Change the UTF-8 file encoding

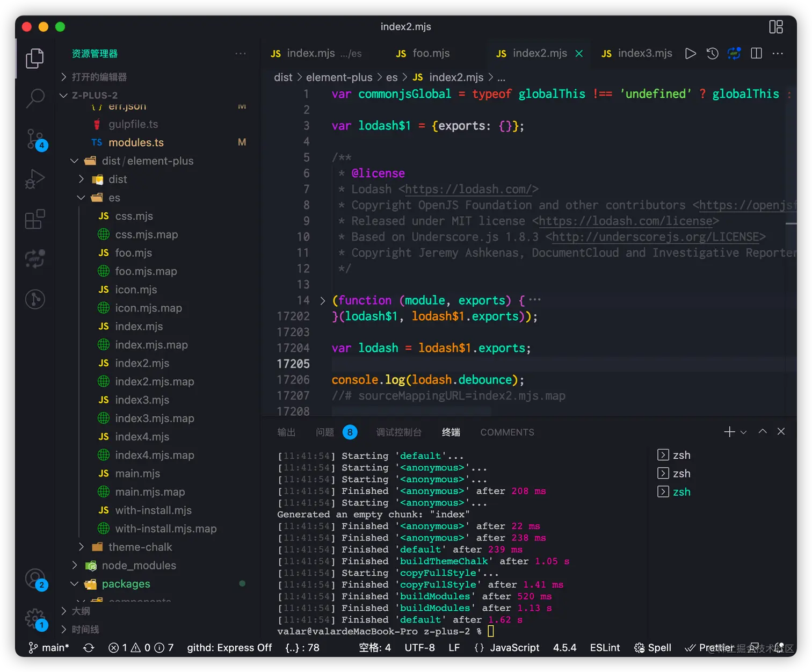[x=419, y=648]
